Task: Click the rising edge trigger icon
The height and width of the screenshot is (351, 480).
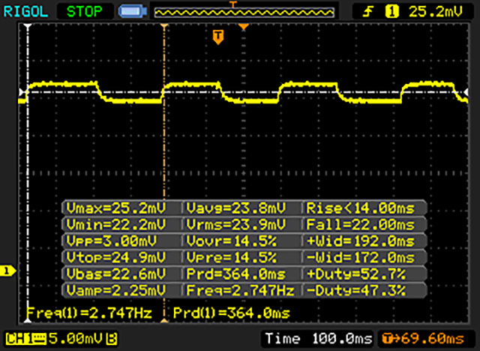Action: pos(368,12)
